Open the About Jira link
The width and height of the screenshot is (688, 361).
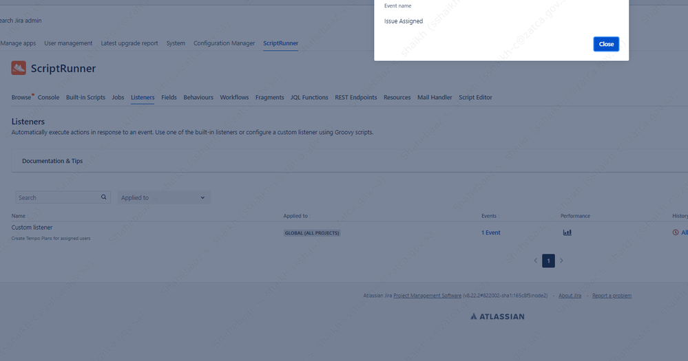click(570, 296)
